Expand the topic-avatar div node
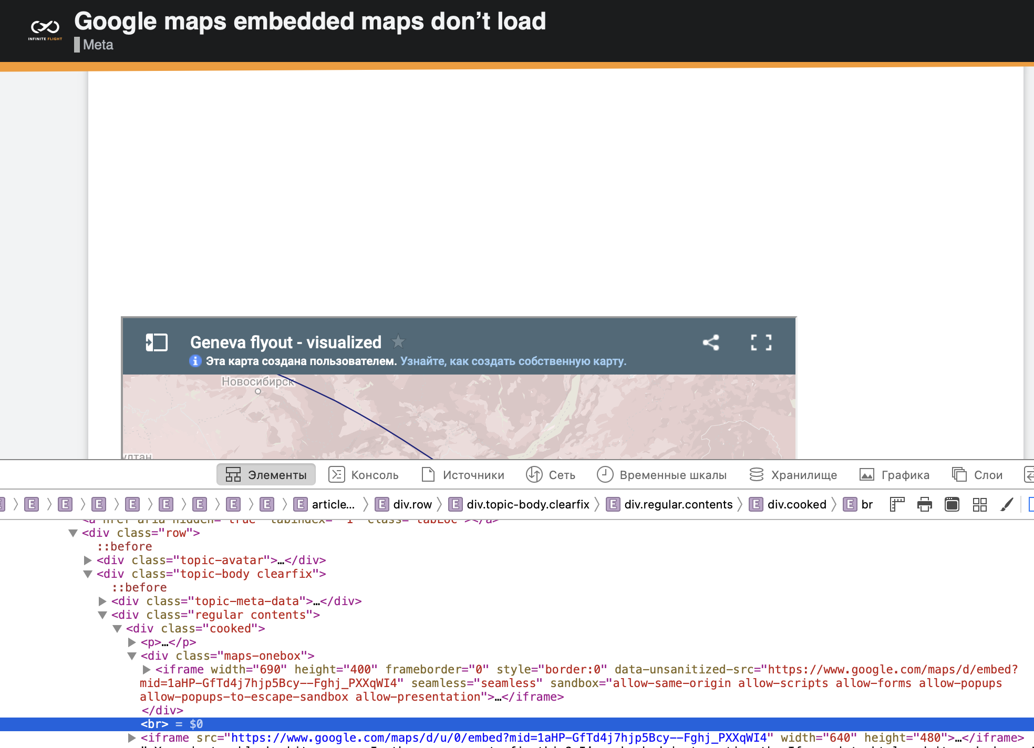 (88, 560)
